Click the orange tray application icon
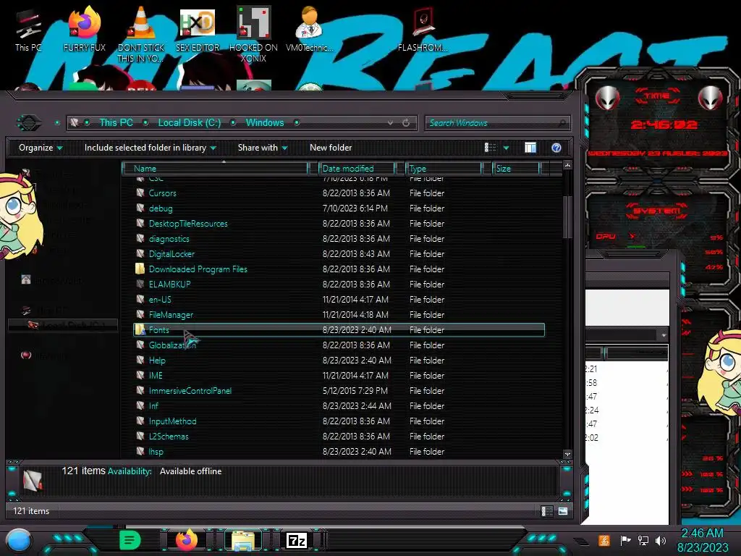The image size is (741, 556). point(604,540)
